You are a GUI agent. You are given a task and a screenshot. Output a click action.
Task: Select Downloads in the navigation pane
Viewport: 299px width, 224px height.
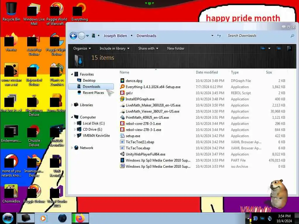click(91, 86)
